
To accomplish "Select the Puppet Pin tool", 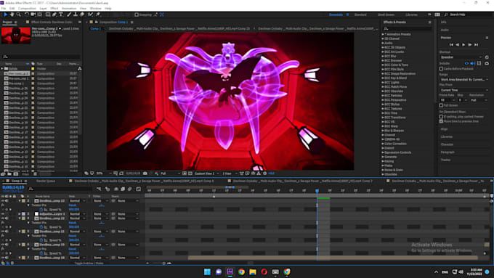I will coord(98,15).
